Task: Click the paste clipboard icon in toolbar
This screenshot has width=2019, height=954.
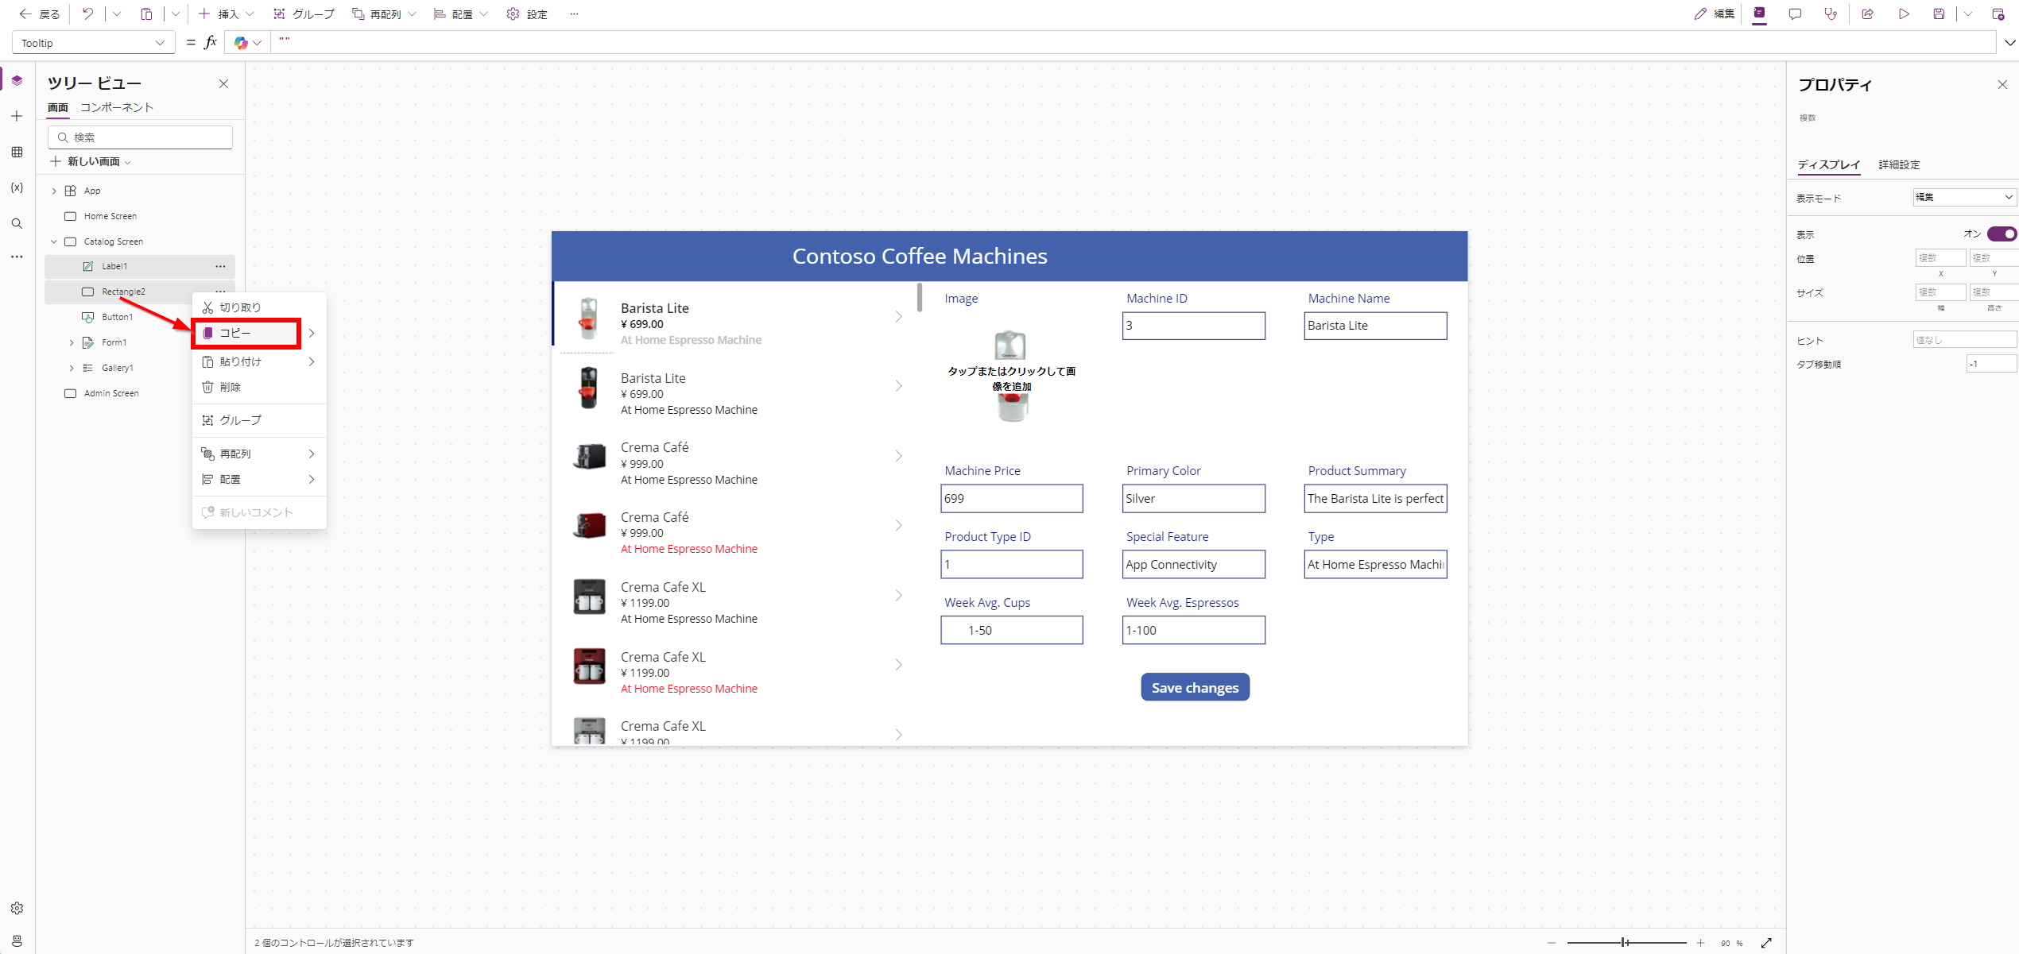Action: [146, 14]
